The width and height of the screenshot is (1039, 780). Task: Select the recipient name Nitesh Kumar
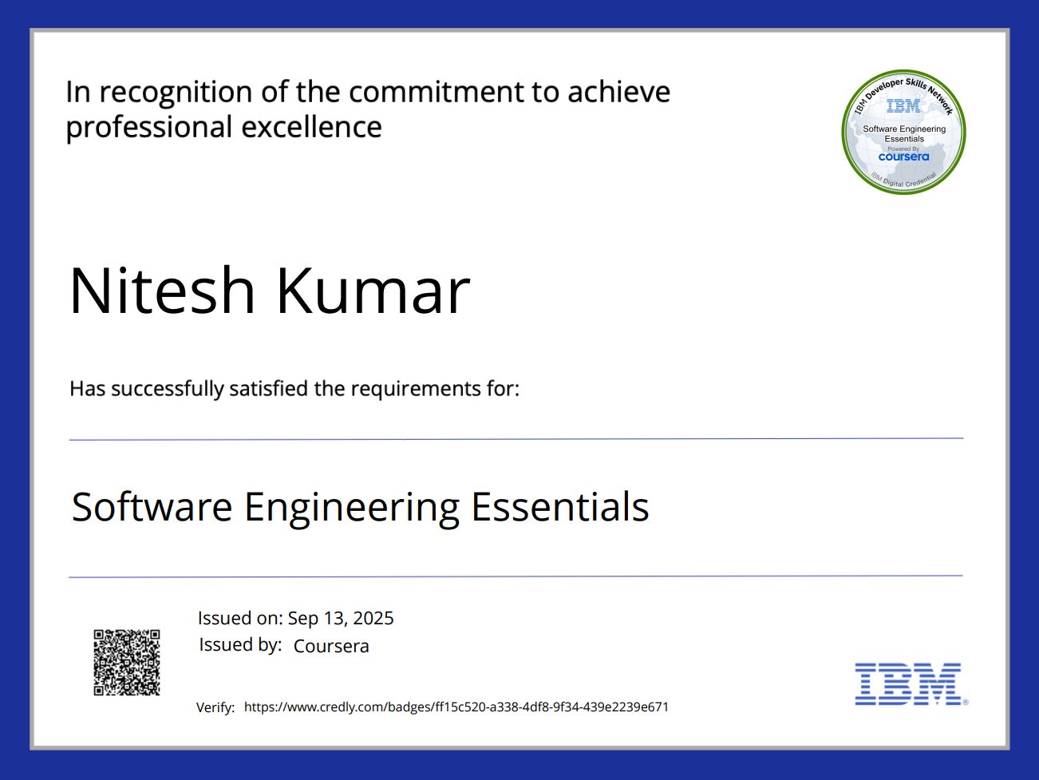click(270, 291)
